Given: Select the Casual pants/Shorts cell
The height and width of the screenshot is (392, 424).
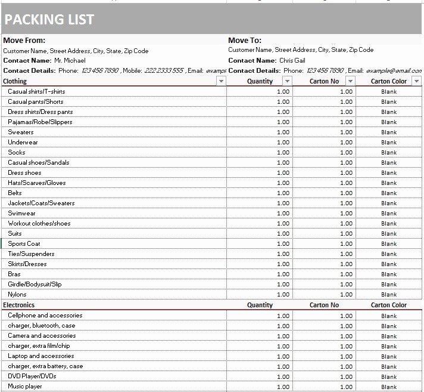Looking at the screenshot, I should coord(114,101).
